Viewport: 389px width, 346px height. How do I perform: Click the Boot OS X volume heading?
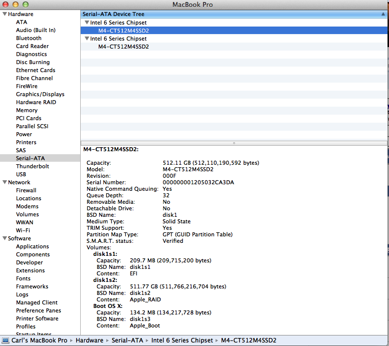coord(108,306)
